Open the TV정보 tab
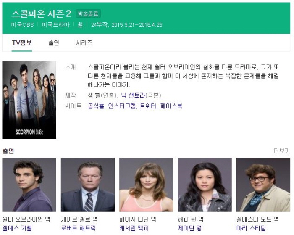 [22, 43]
